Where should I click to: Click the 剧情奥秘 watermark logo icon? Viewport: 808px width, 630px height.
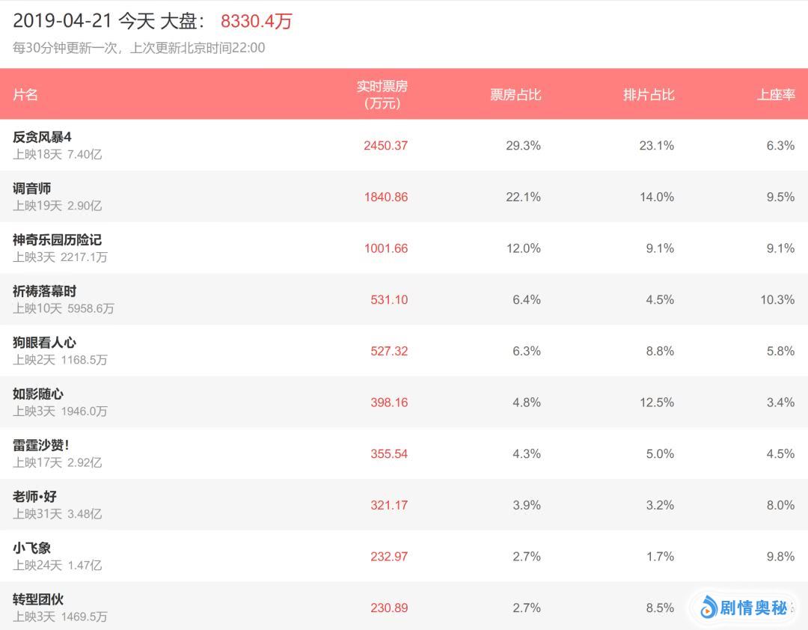(x=708, y=608)
